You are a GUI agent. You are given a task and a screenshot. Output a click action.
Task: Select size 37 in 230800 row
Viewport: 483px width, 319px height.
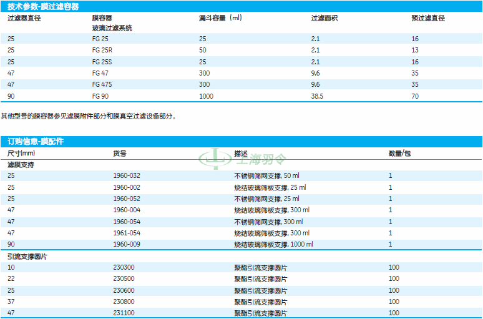tap(11, 302)
